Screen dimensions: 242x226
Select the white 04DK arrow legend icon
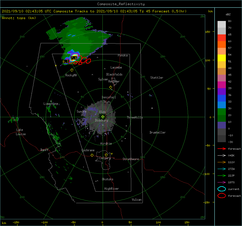pyautogui.click(x=222, y=155)
